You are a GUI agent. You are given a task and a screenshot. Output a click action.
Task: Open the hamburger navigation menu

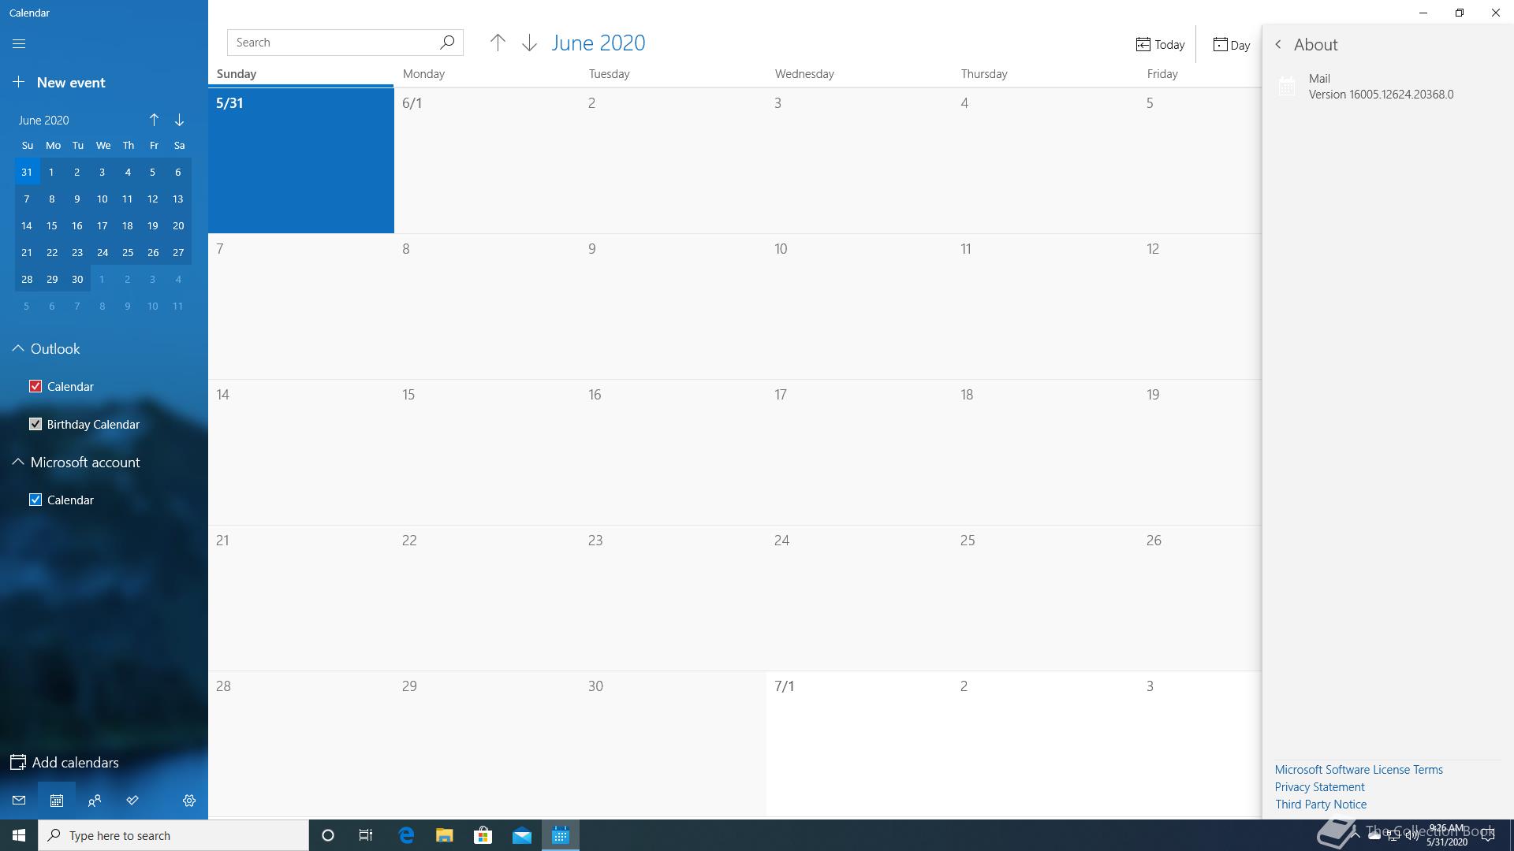click(19, 44)
